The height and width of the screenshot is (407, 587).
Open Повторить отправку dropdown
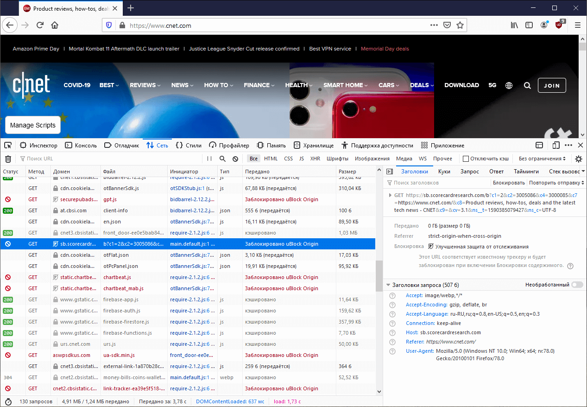pos(556,183)
